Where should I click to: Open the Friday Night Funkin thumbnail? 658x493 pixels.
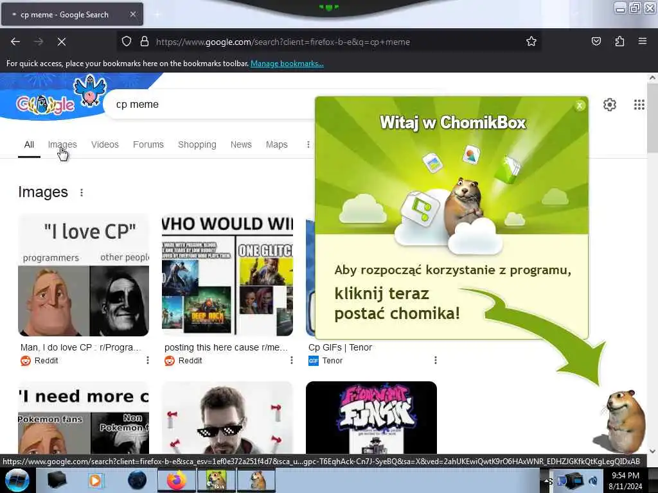pos(371,417)
